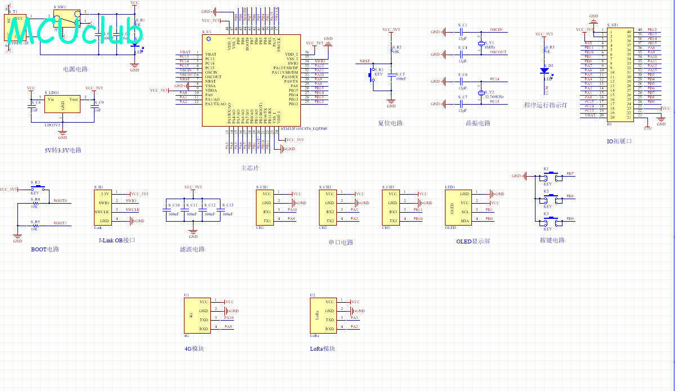Click the S_C8 1uF capacitor

(31, 107)
